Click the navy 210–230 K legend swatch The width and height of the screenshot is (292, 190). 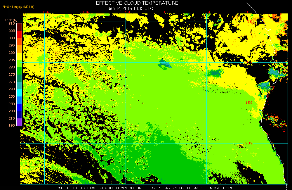19,115
